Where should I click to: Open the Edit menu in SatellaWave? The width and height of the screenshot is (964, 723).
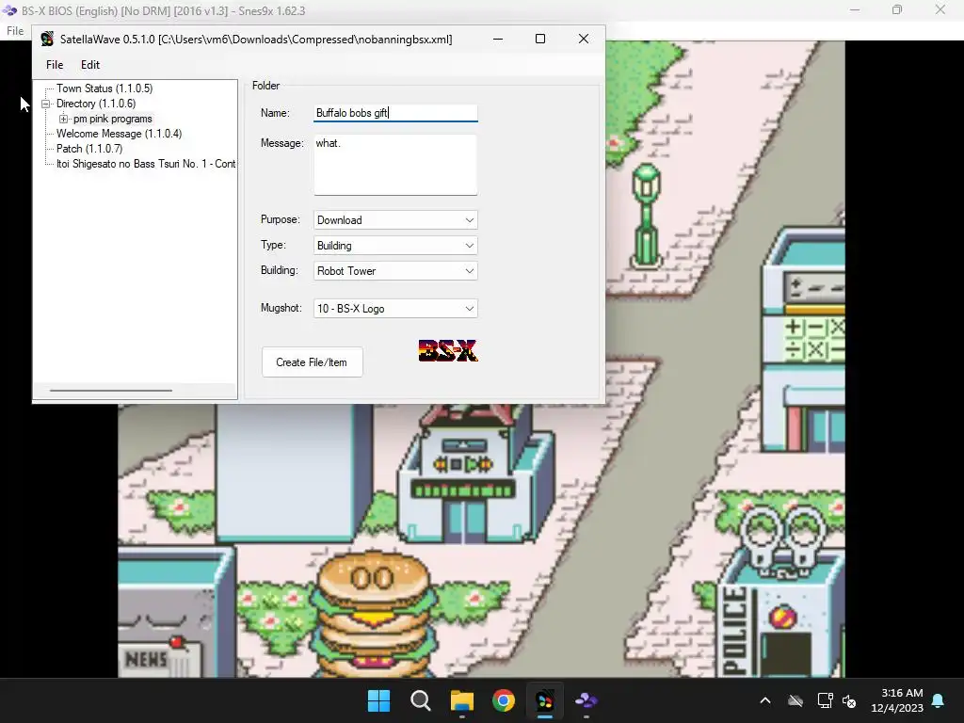tap(89, 65)
